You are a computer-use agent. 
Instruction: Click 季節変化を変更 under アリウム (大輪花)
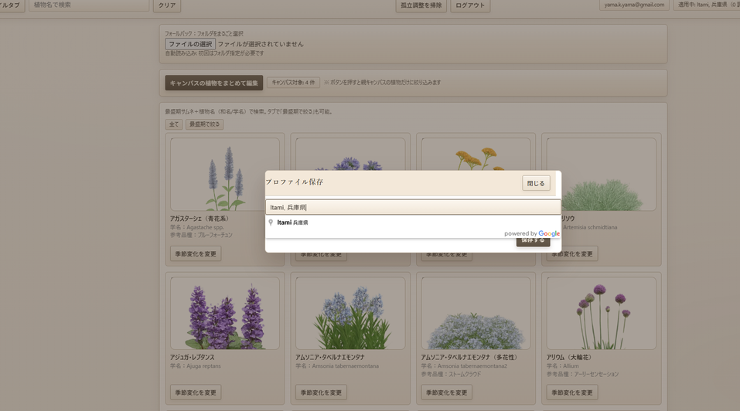pos(572,392)
